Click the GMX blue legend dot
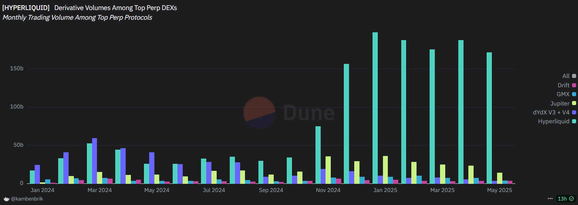The image size is (578, 205). point(575,94)
